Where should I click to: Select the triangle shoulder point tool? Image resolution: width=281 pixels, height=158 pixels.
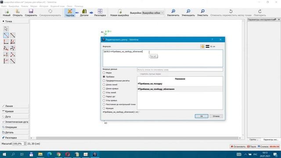[6, 48]
